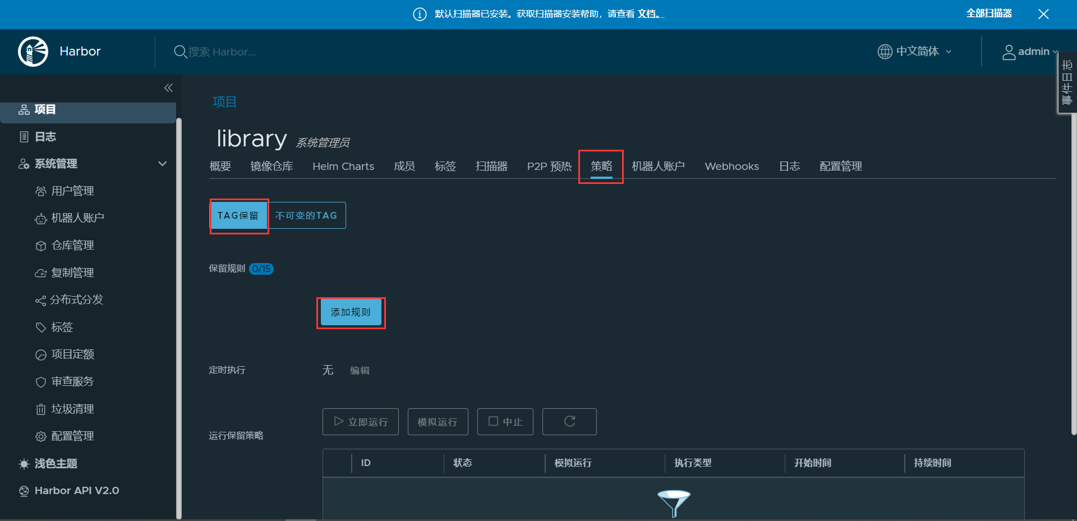The height and width of the screenshot is (521, 1077).
Task: Switch to 浅色主题
Action: [56, 464]
